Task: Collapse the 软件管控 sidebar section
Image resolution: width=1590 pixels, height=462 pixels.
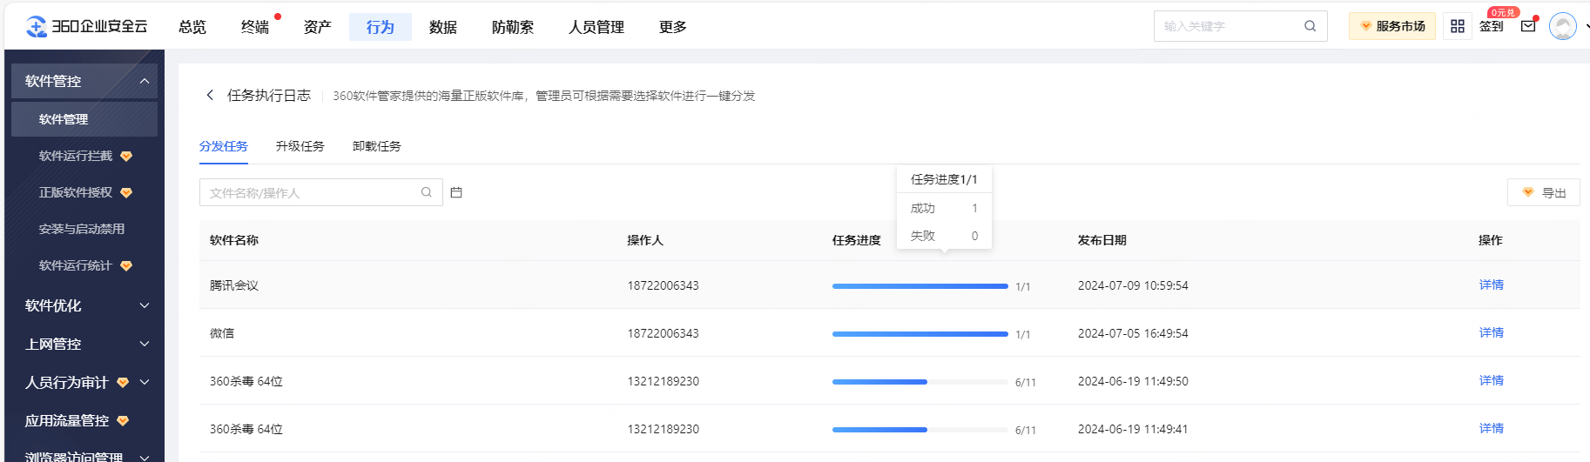Action: point(84,81)
